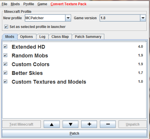This screenshot has height=139, width=150.
Task: Click the Test Minecraft button
Action: coord(21,124)
